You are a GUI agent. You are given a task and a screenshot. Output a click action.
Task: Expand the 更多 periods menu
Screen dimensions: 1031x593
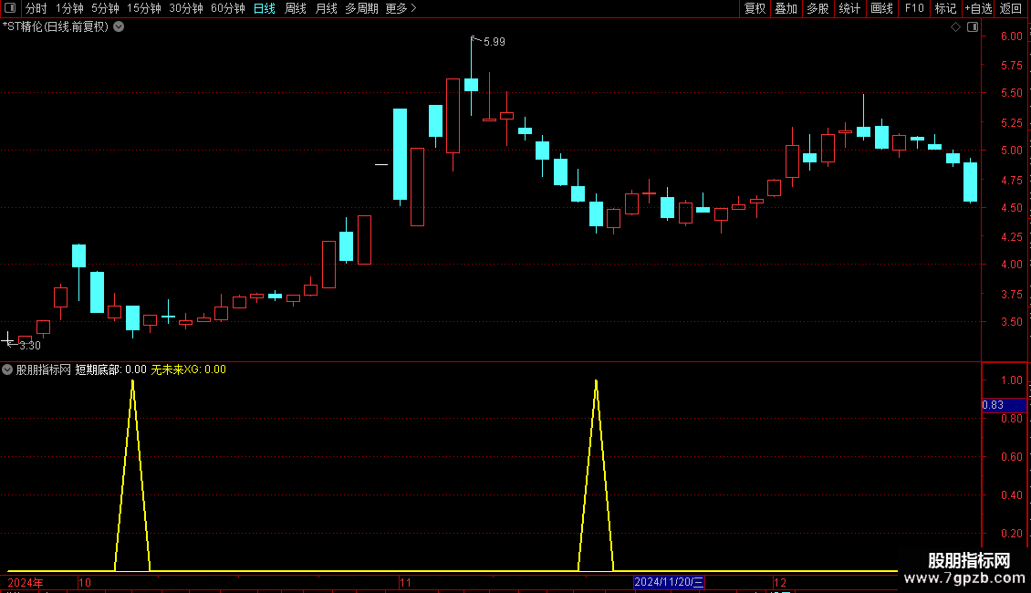coord(401,8)
